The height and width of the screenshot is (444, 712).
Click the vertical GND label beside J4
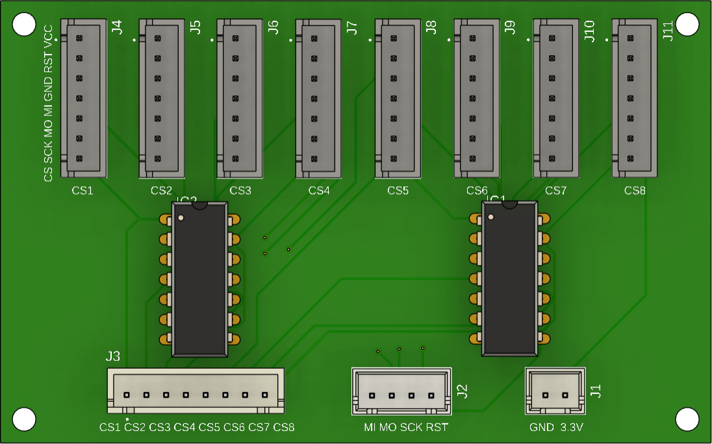point(48,89)
